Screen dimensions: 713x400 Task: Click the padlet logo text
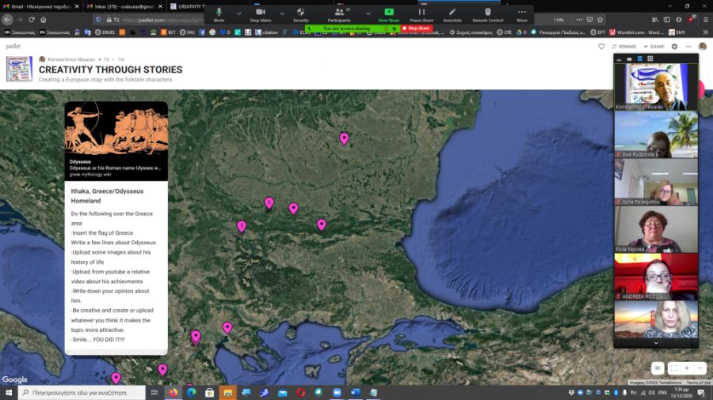coord(13,47)
